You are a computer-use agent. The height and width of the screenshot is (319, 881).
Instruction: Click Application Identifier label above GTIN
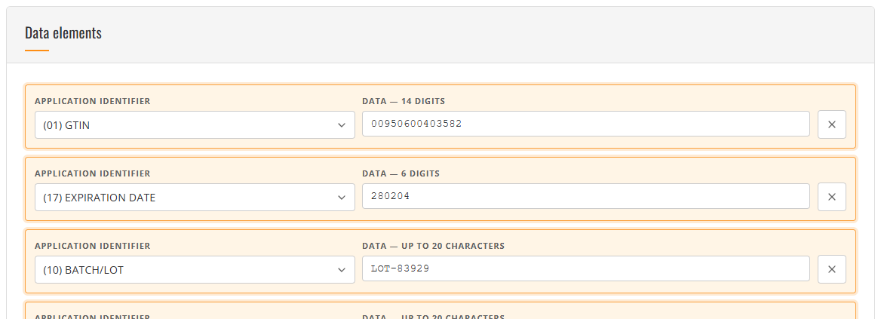[x=92, y=102]
